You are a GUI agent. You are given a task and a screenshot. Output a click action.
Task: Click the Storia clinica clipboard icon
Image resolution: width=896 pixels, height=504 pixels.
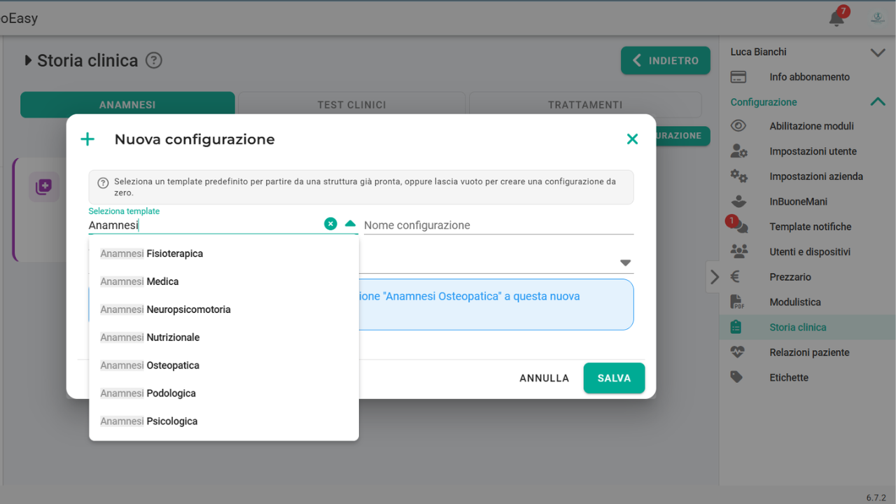point(736,327)
